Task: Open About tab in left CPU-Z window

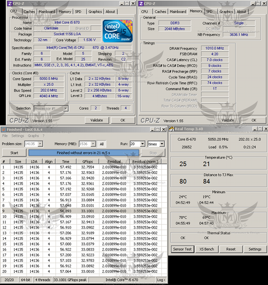Action: click(x=110, y=12)
